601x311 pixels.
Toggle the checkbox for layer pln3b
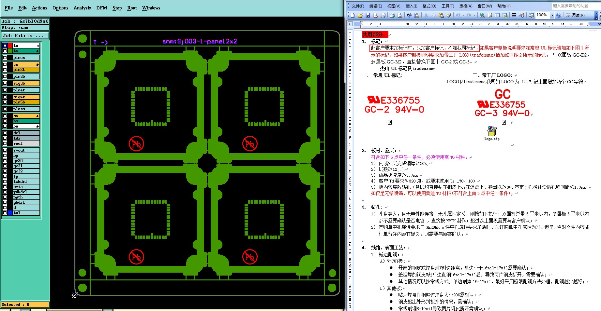click(5, 76)
